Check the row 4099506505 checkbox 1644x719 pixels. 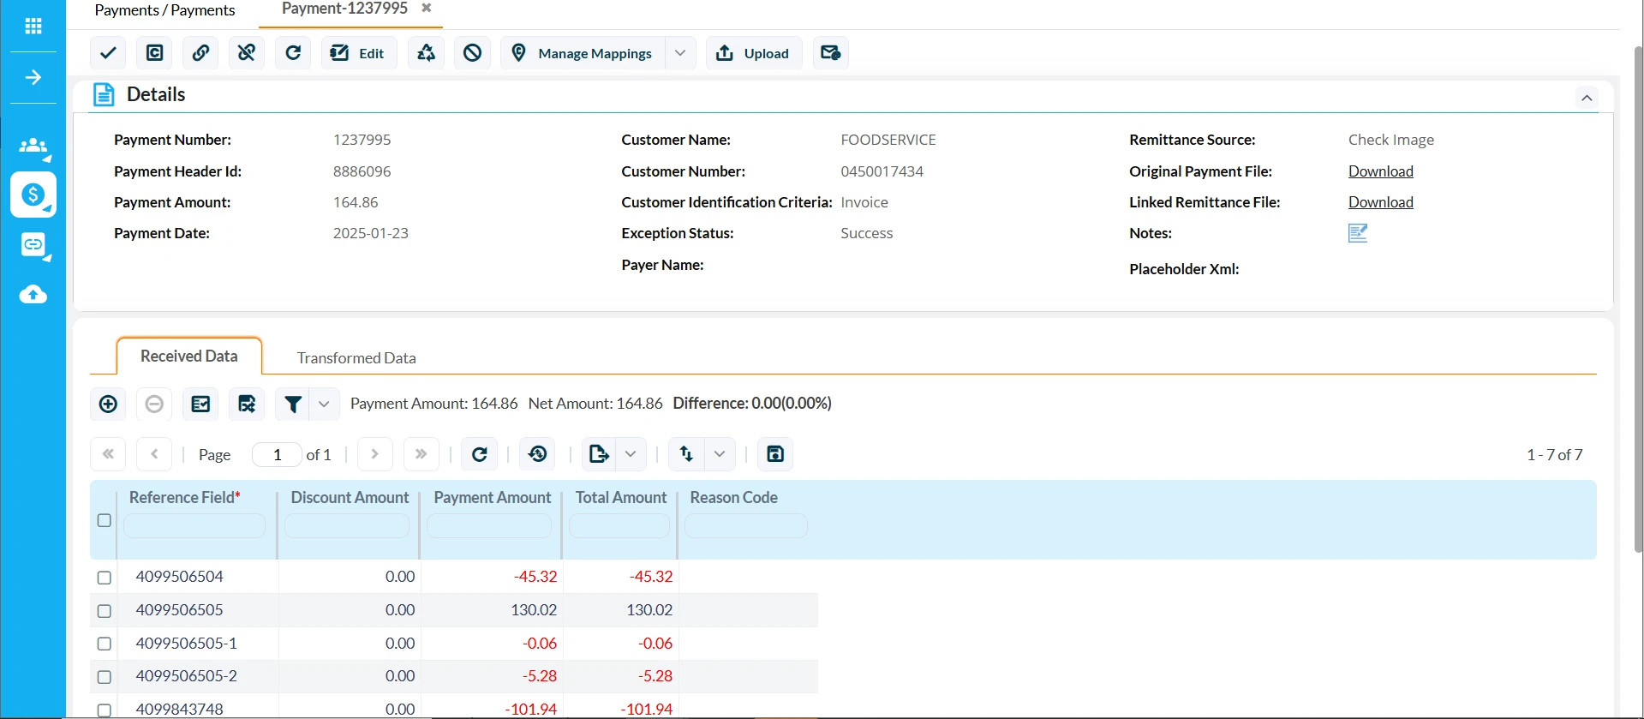pos(105,611)
